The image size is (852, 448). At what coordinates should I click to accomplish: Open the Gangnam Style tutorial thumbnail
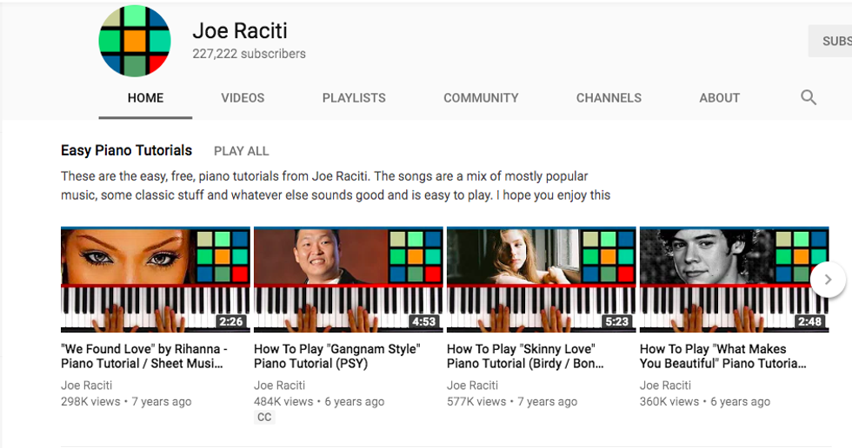click(348, 280)
